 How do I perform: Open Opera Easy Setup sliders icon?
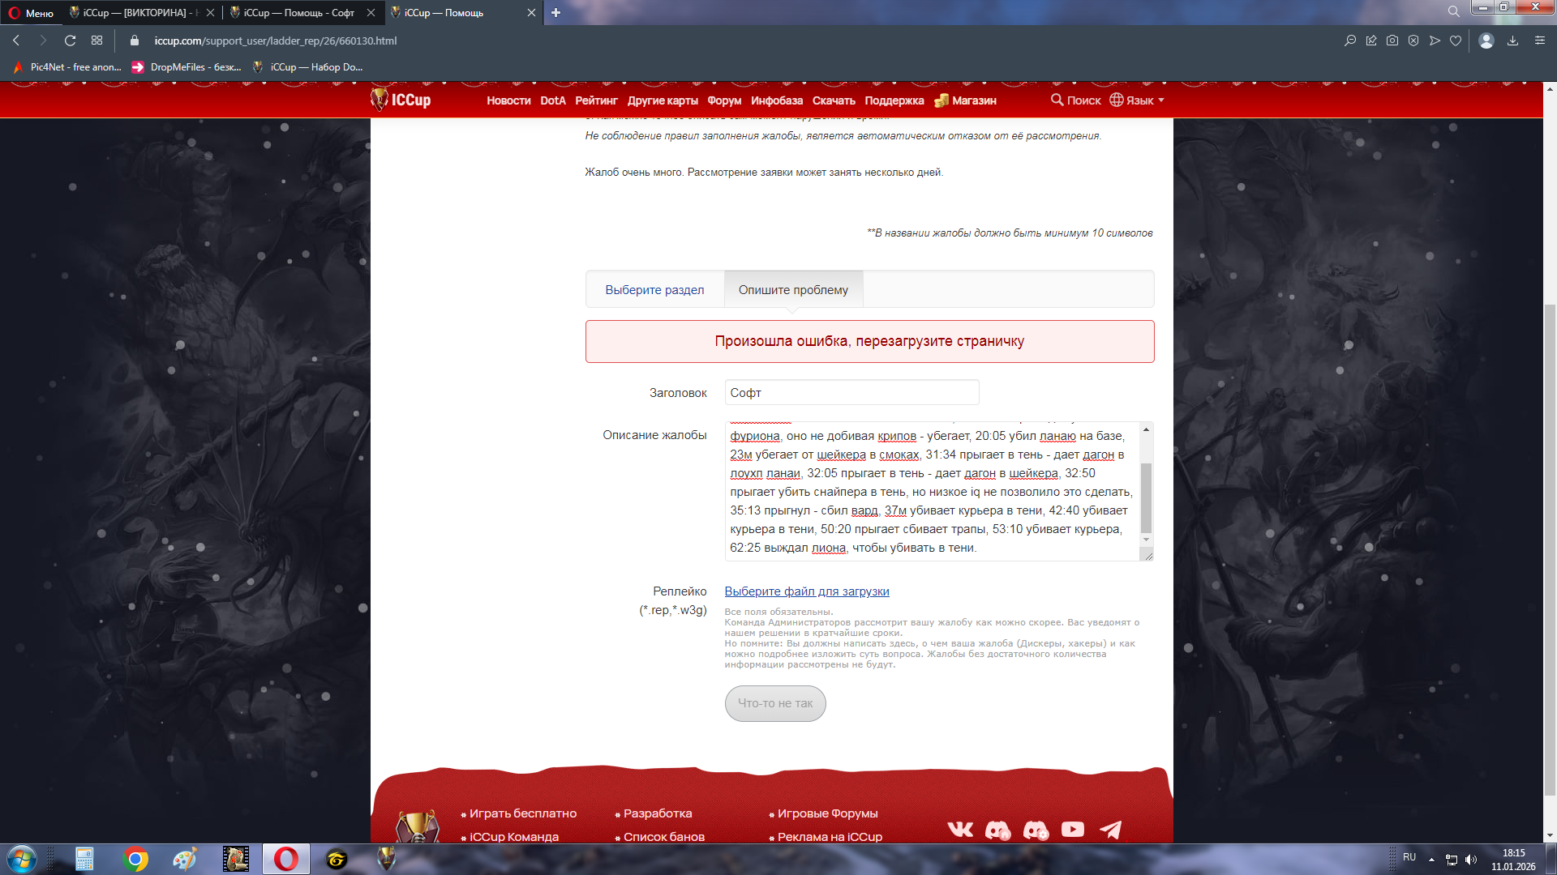tap(1539, 41)
